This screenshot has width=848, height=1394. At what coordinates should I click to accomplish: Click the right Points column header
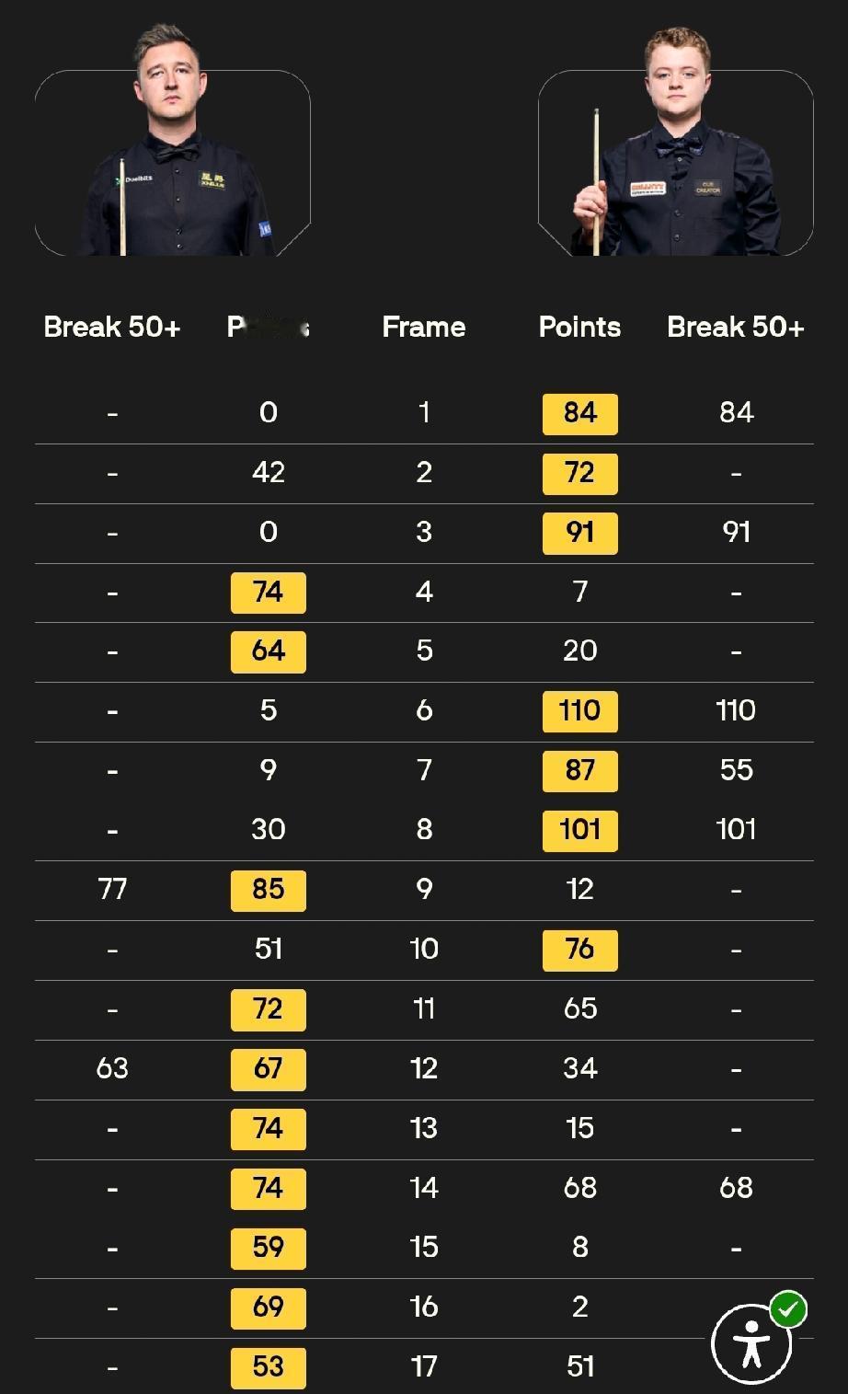(579, 327)
